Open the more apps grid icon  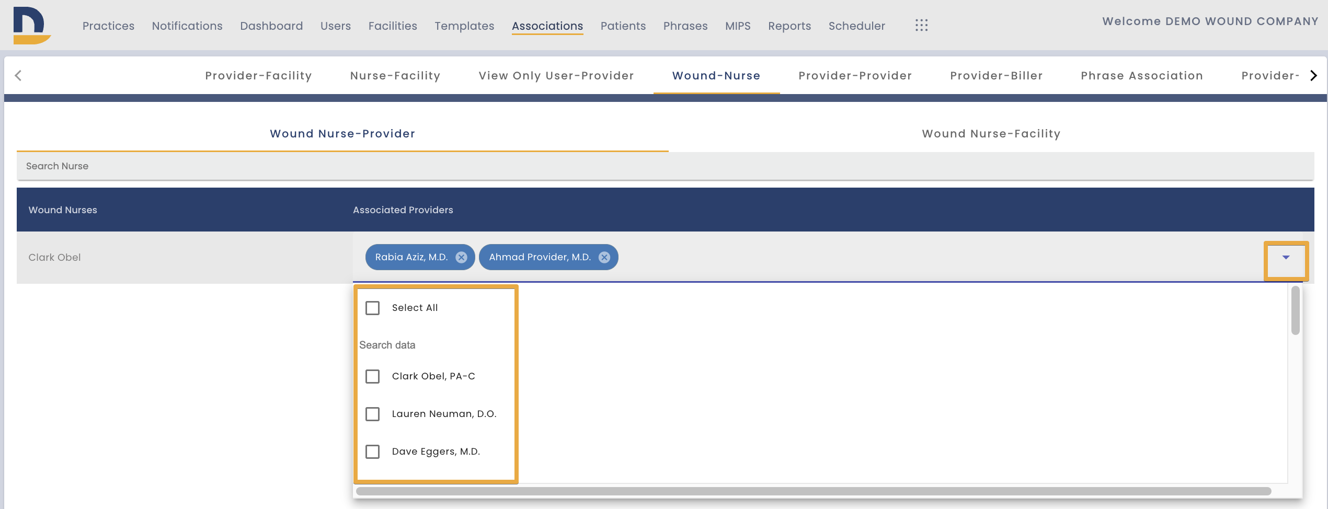pos(922,26)
